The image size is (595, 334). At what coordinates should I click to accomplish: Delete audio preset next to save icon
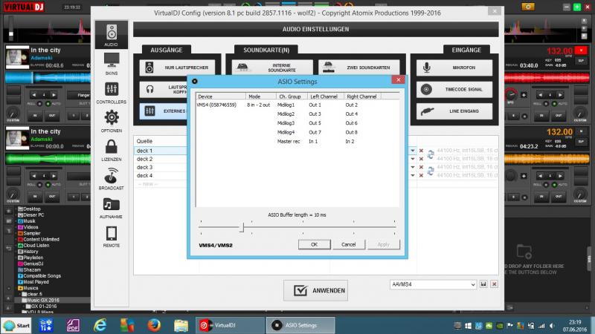494,284
